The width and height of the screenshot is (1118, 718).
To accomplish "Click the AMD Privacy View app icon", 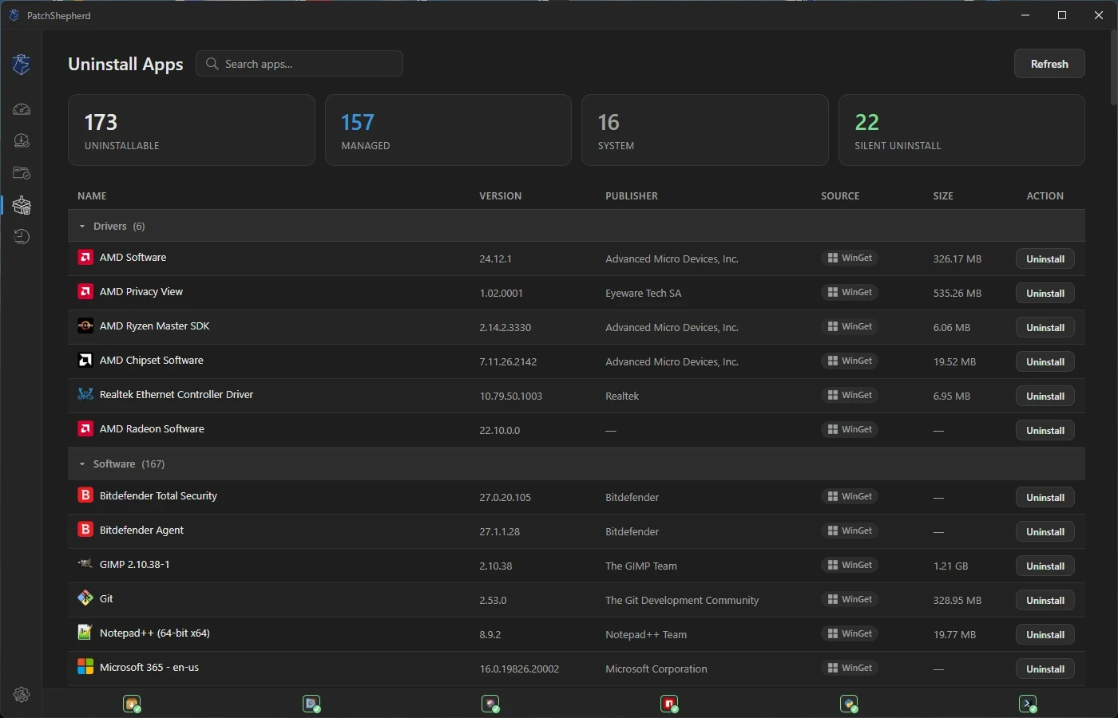I will pos(85,292).
